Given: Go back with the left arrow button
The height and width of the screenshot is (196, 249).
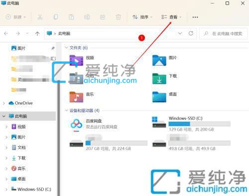Looking at the screenshot, I should click(6, 33).
